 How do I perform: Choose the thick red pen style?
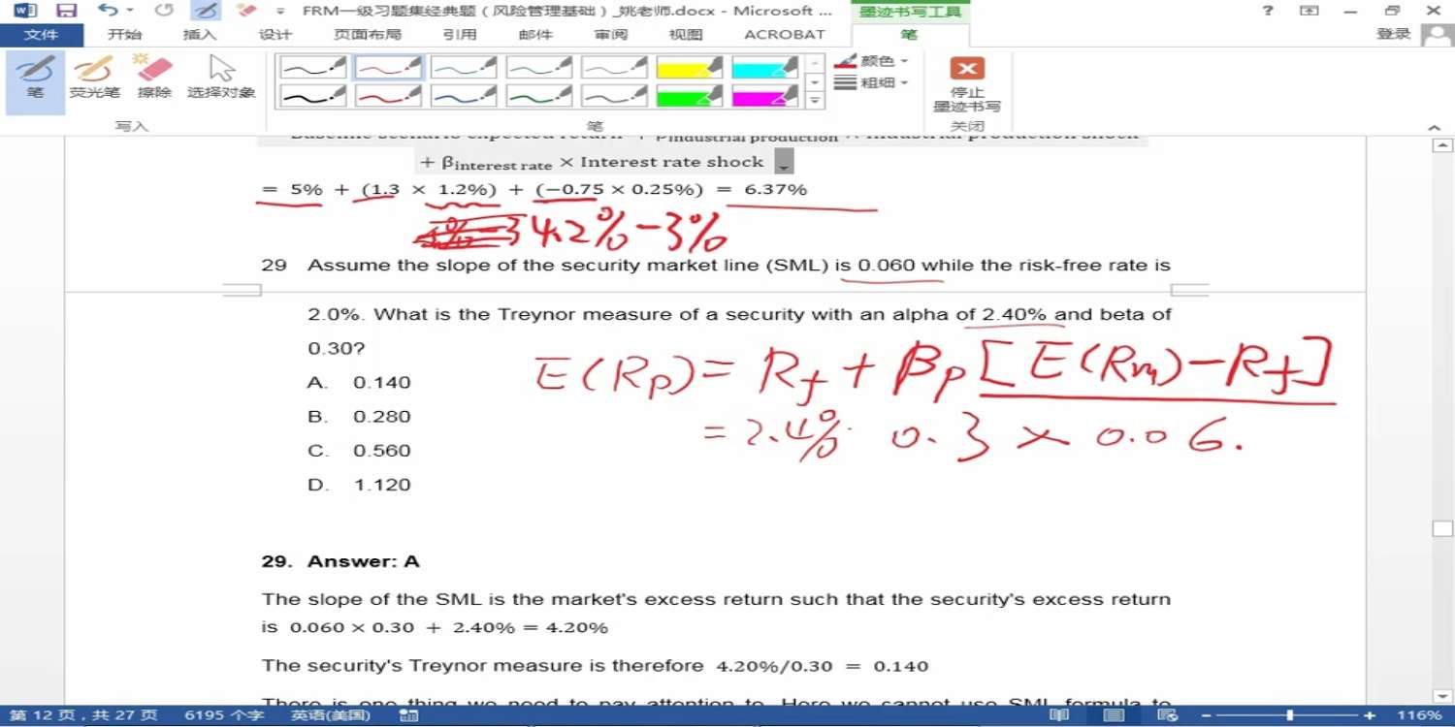389,96
